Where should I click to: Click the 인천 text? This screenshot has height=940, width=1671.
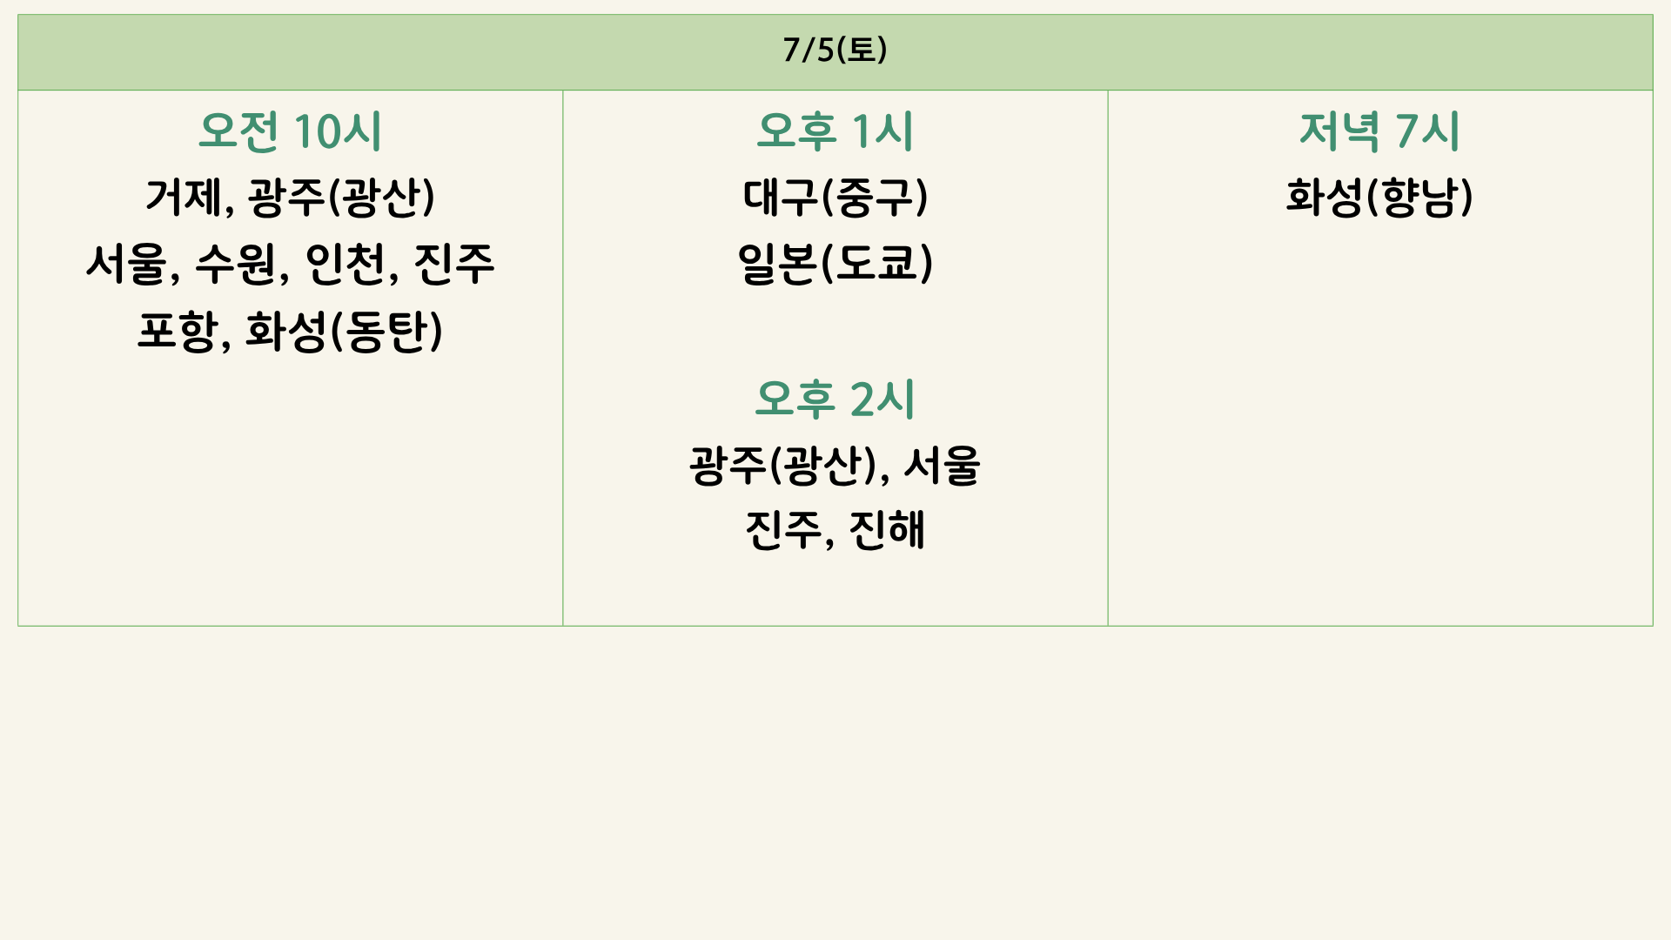[x=346, y=265]
